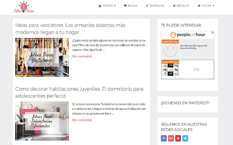Click the vestidores excerpt starting '¿Quién no ha soñado'
Image resolution: width=233 pixels, height=145 pixels.
click(109, 45)
